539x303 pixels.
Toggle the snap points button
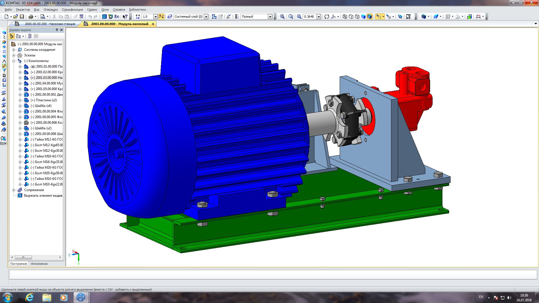pyautogui.click(x=161, y=17)
